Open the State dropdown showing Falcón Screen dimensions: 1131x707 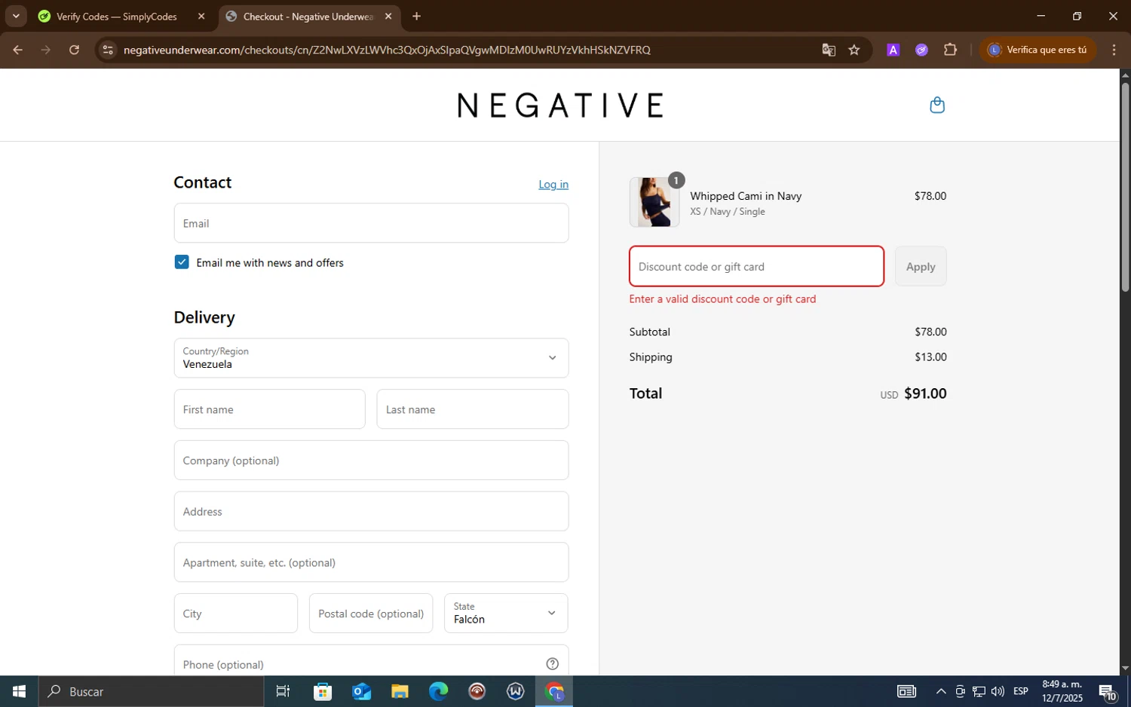(506, 613)
